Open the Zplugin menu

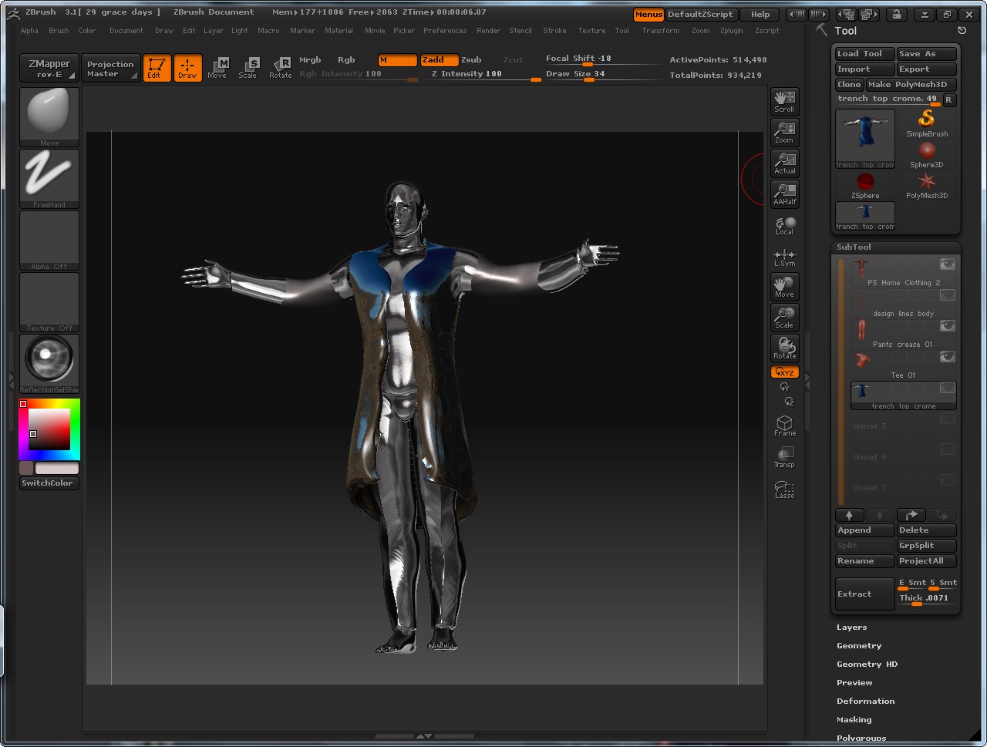click(x=731, y=31)
